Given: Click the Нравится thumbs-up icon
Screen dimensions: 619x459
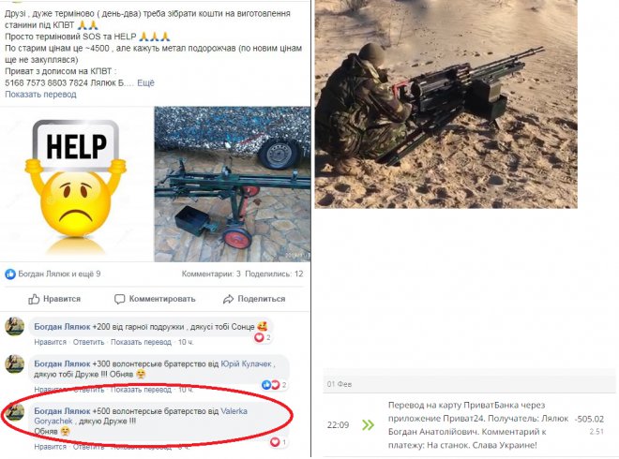Looking at the screenshot, I should 34,300.
